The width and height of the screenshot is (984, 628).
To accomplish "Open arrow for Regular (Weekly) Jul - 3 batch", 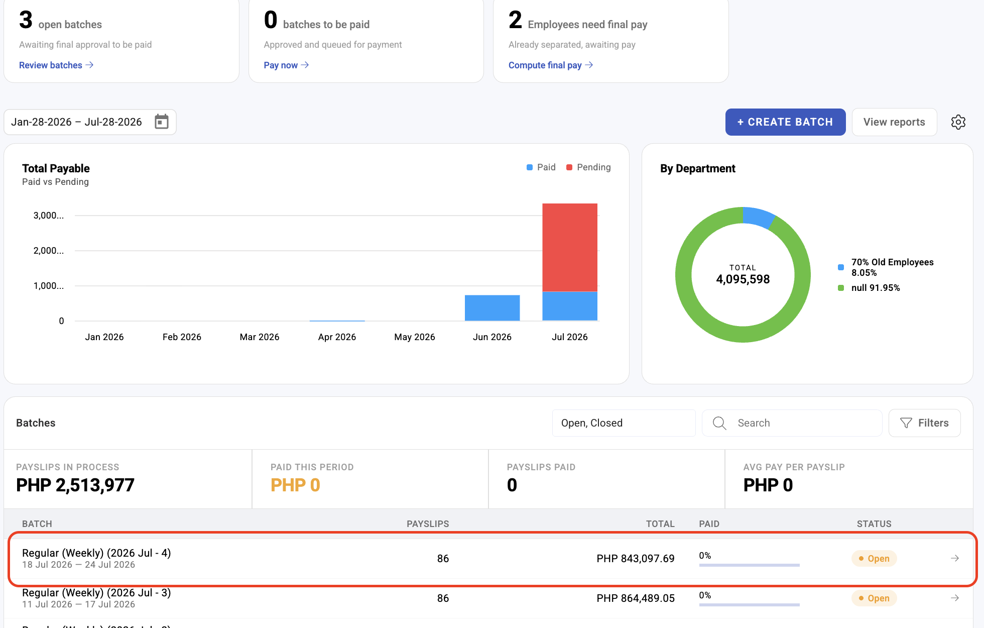I will pos(955,598).
